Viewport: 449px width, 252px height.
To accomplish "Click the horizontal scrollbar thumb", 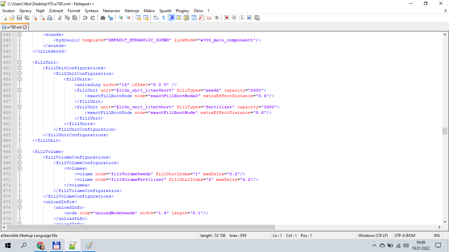I will (x=141, y=227).
